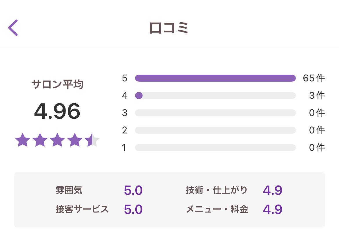Select the empty 2-star rating bar
Image resolution: width=339 pixels, height=235 pixels.
click(x=215, y=130)
